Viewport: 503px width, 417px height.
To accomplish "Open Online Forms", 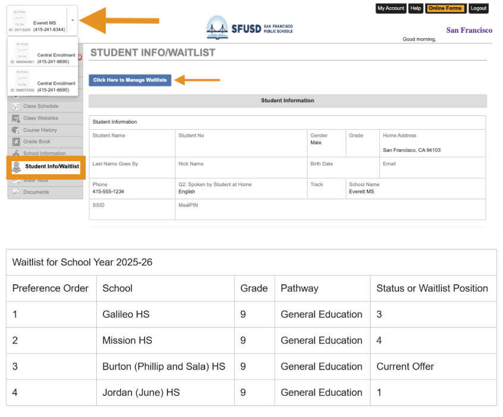I will point(445,8).
